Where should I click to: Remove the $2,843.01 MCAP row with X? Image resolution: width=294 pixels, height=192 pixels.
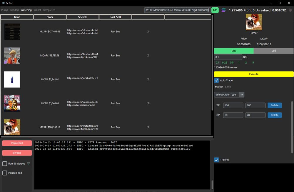[x=148, y=80]
